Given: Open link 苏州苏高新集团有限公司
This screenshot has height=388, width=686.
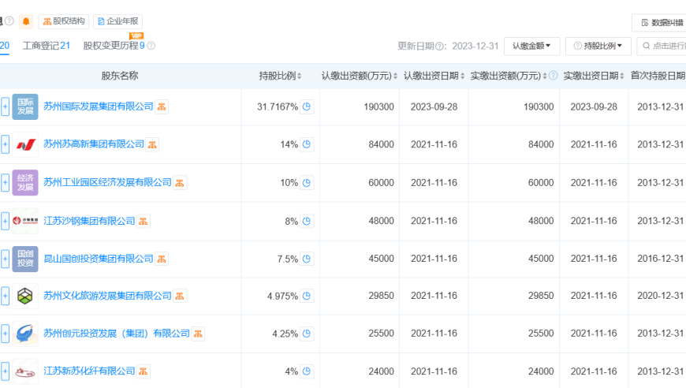Looking at the screenshot, I should (x=94, y=144).
